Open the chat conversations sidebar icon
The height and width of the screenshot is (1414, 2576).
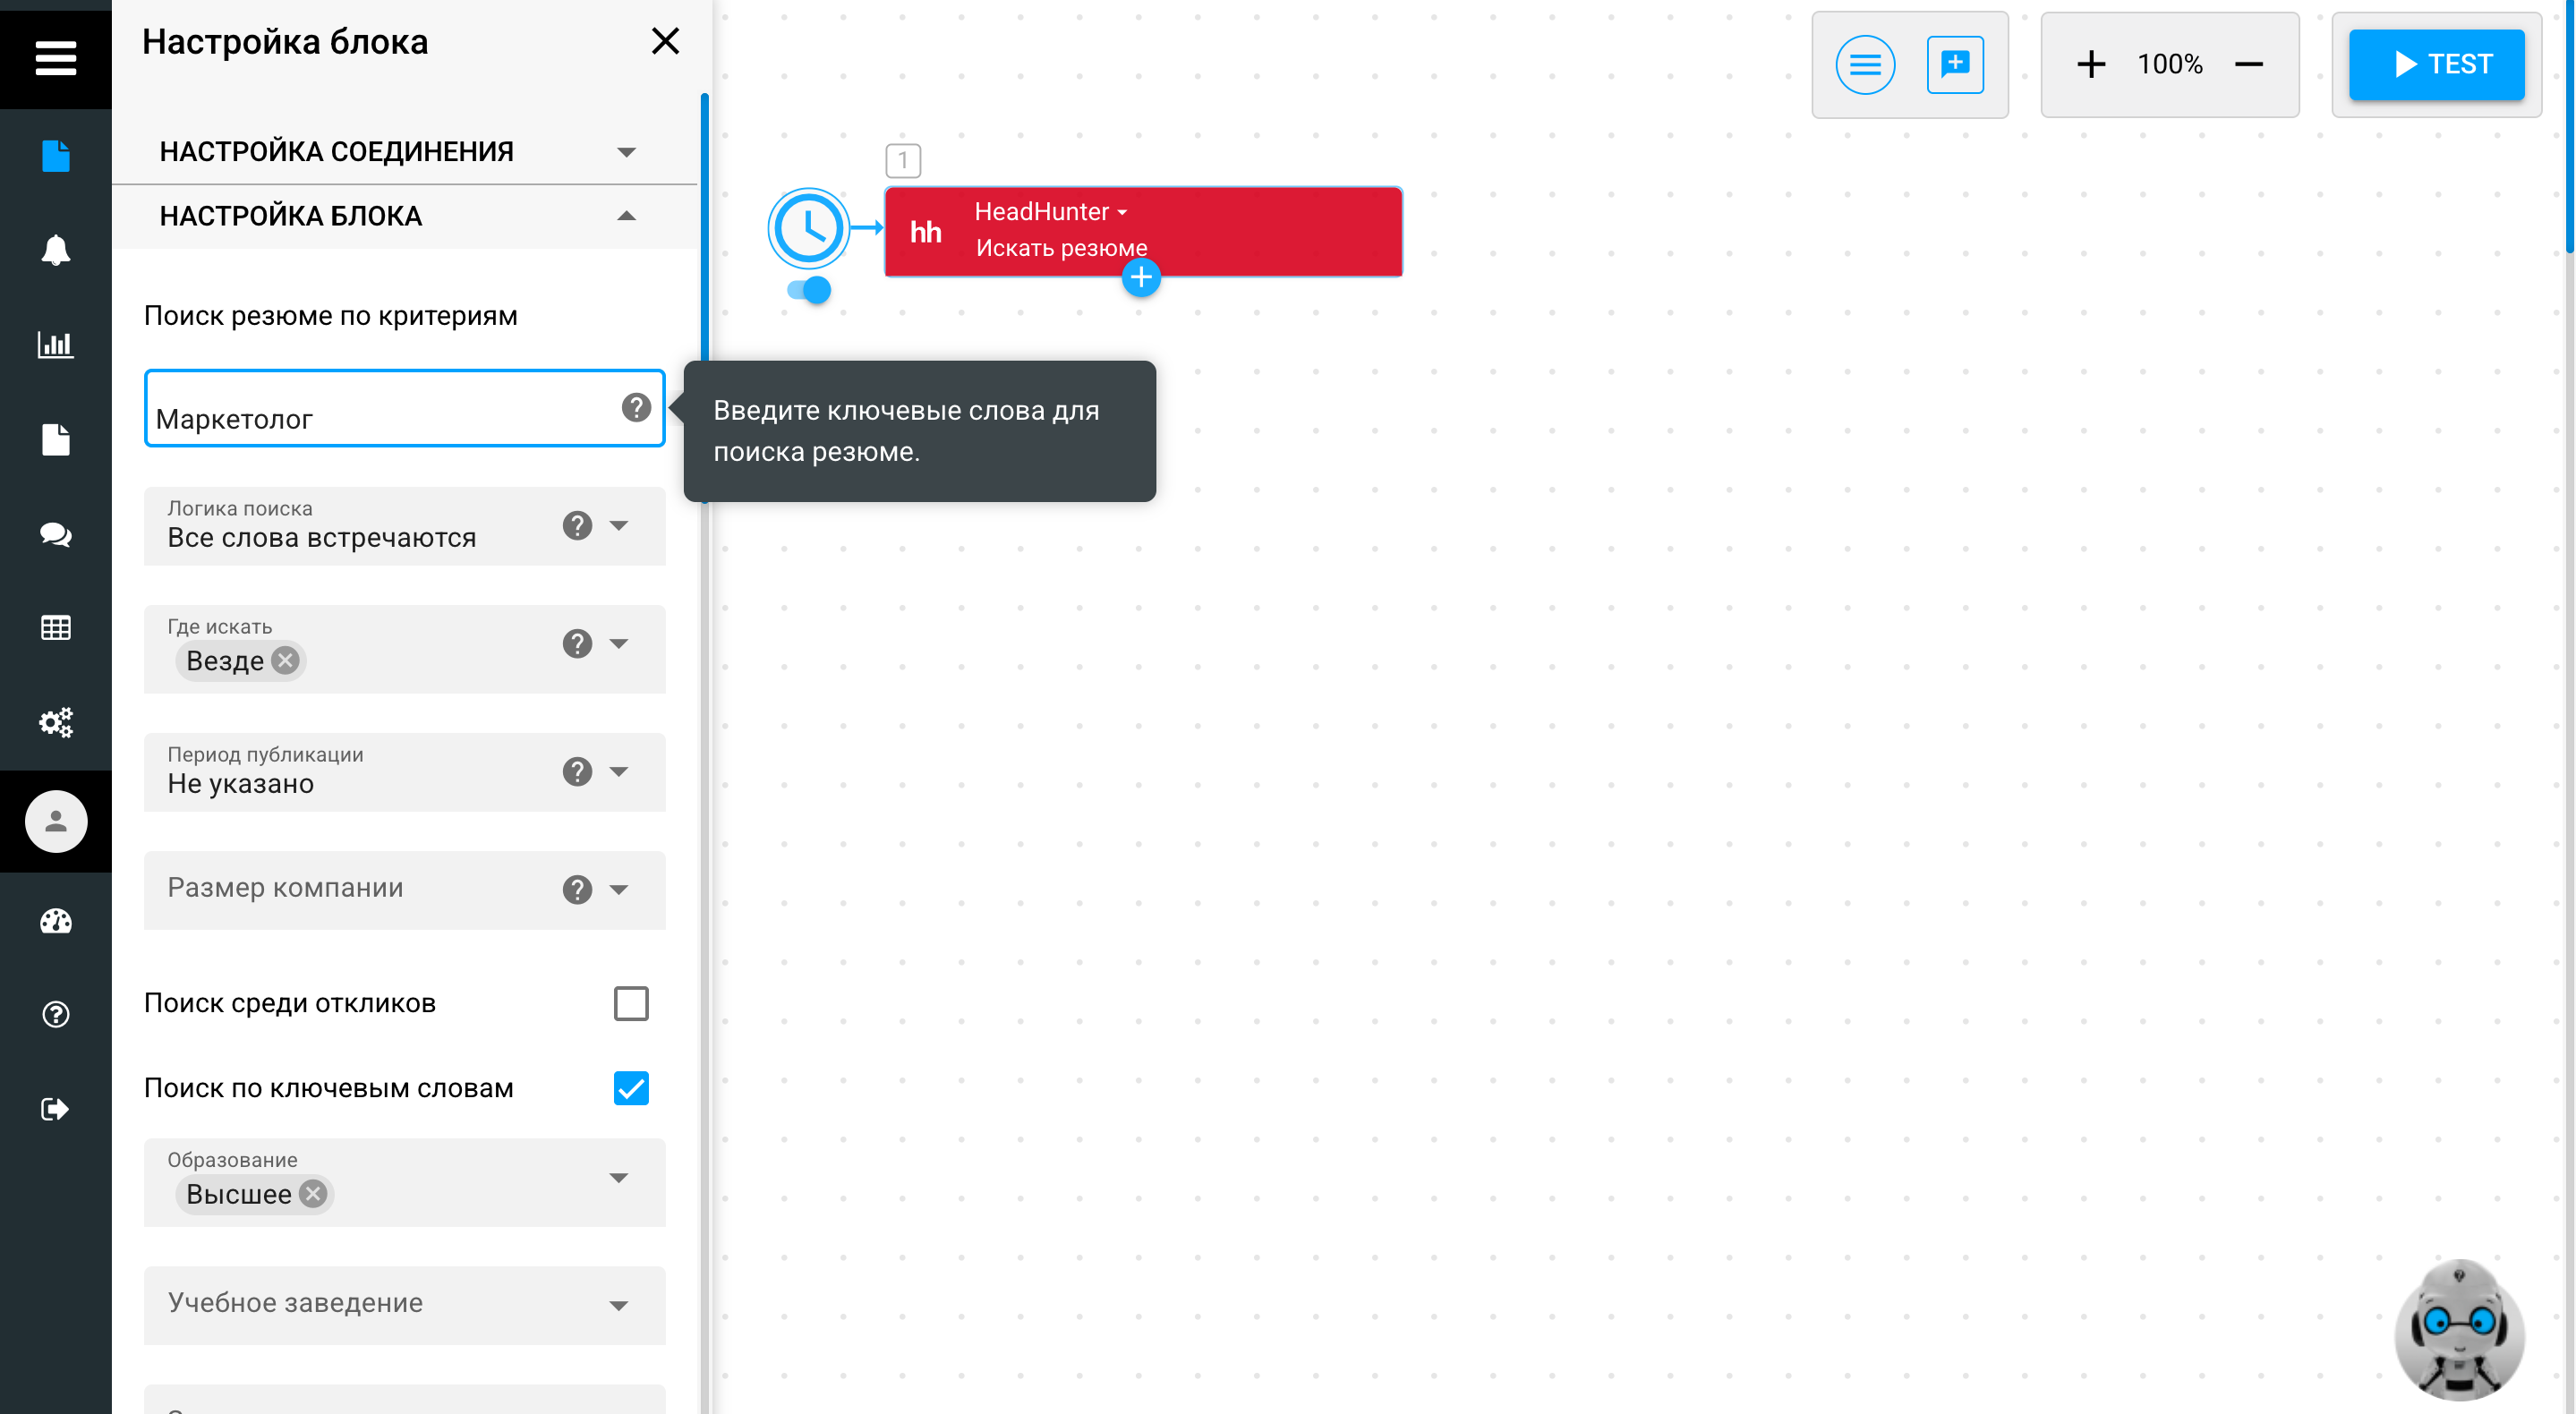pos(55,534)
